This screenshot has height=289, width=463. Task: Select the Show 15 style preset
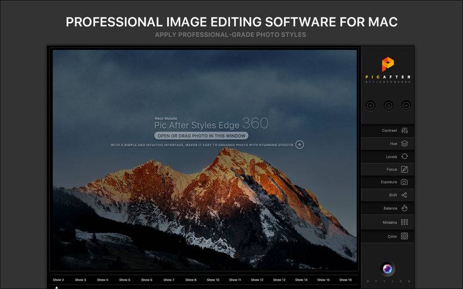(x=324, y=280)
